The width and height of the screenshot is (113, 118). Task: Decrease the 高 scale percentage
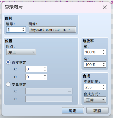(x=104, y=66)
